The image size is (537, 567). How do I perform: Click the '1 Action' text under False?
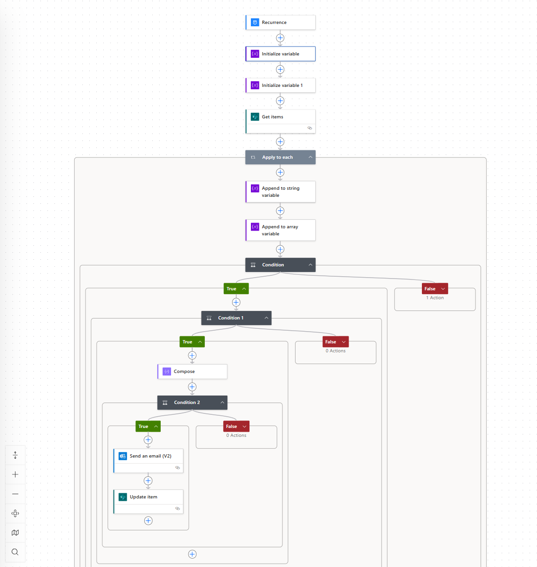click(435, 298)
